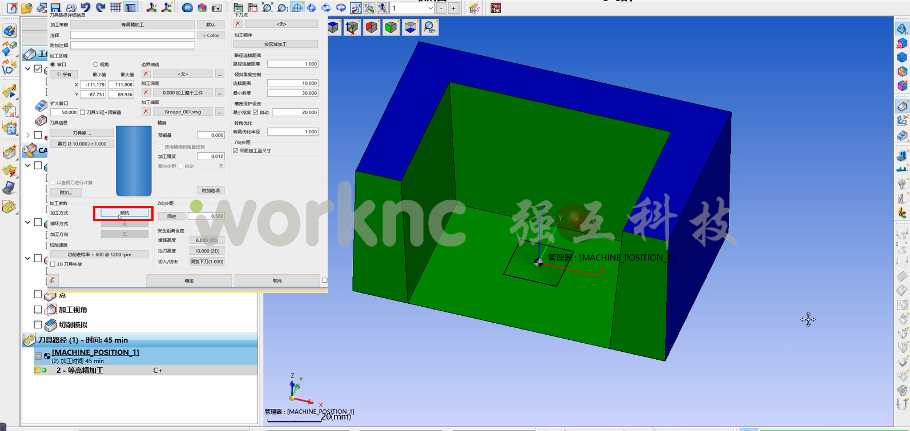Clear 加工曲面 Groupe_001.wsg with red X
Screen dimensions: 910x431
pos(146,111)
